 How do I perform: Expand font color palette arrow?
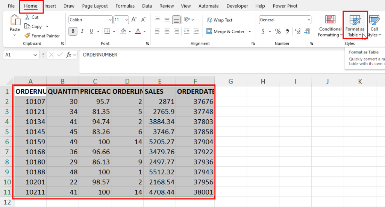click(x=145, y=31)
